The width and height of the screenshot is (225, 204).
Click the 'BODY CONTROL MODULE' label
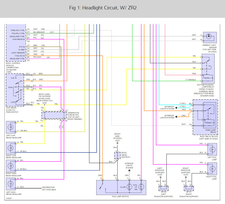13,64
